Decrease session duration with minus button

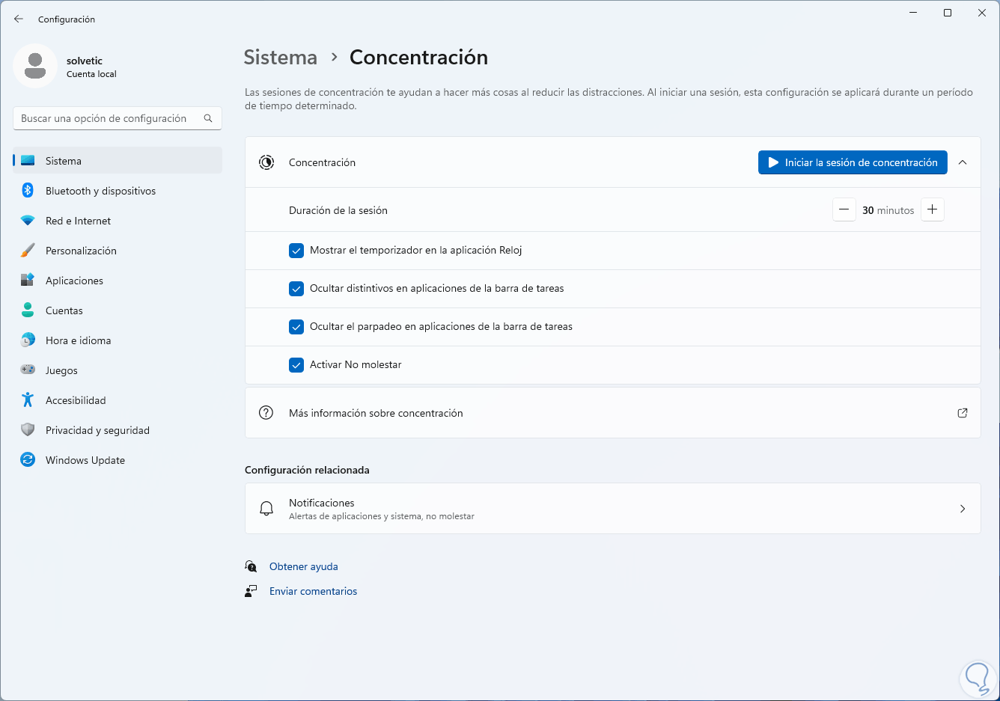click(x=844, y=210)
